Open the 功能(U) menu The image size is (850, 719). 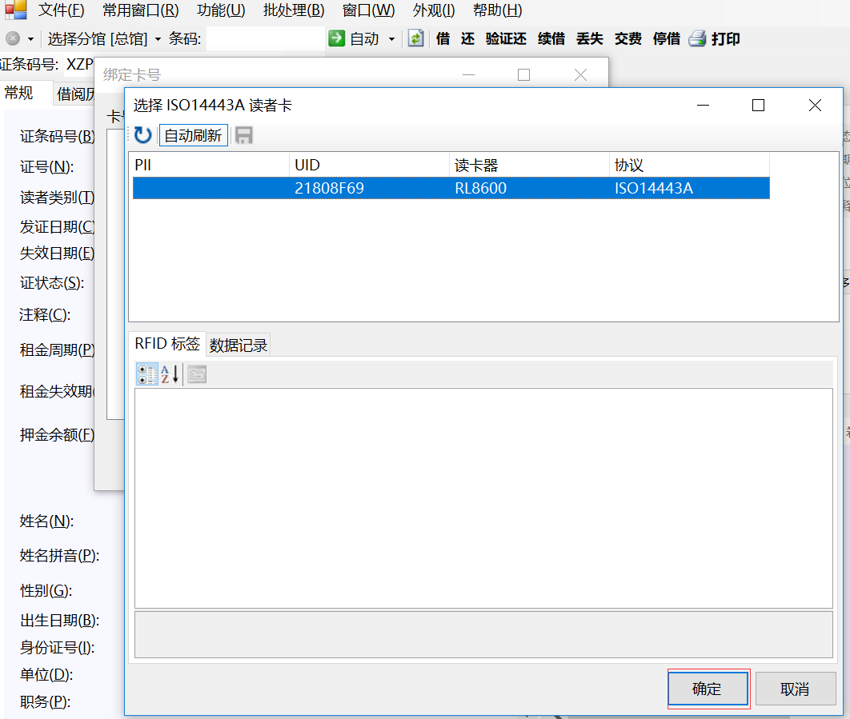pos(221,10)
